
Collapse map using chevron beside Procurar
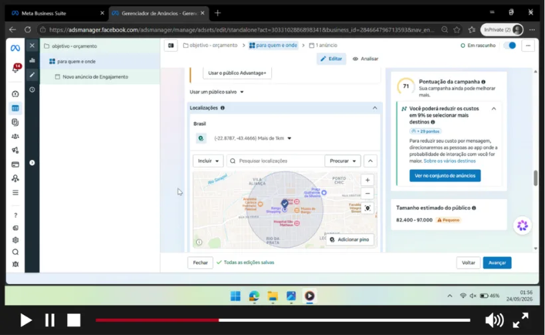point(370,161)
